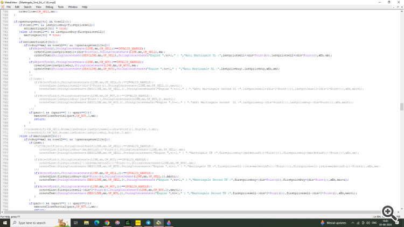Image resolution: width=404 pixels, height=227 pixels.
Task: Expand hidden system tray icons chevron
Action: pyautogui.click(x=353, y=223)
